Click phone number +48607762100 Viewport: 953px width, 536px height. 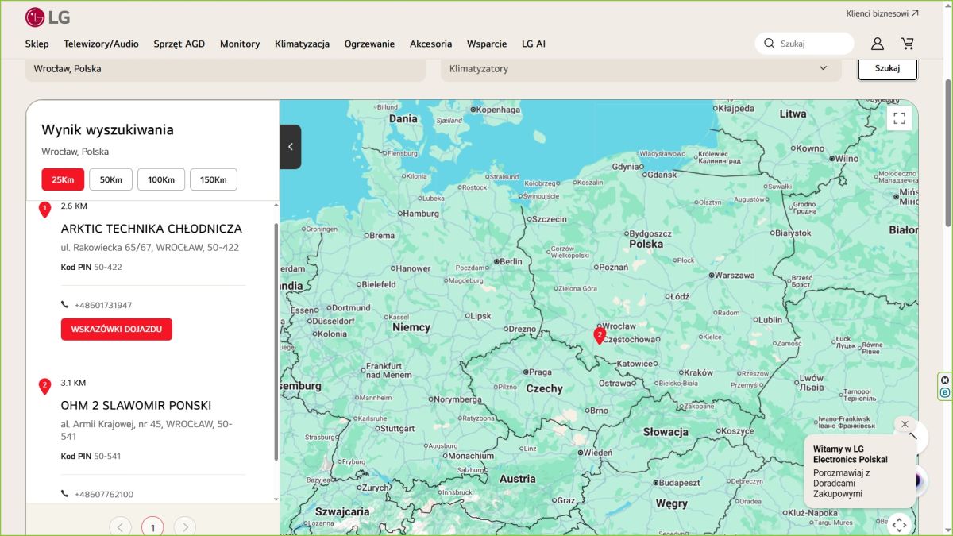[x=104, y=494]
